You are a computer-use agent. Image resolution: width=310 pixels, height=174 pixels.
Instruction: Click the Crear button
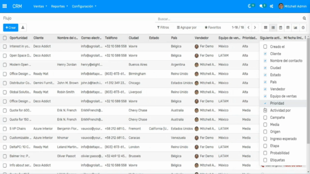click(11, 28)
